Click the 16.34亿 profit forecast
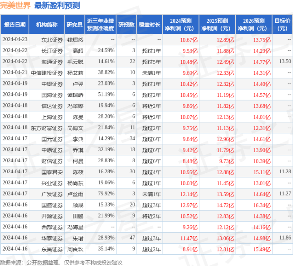Image resolution: width=293 pixels, height=266 pixels. click(262, 205)
